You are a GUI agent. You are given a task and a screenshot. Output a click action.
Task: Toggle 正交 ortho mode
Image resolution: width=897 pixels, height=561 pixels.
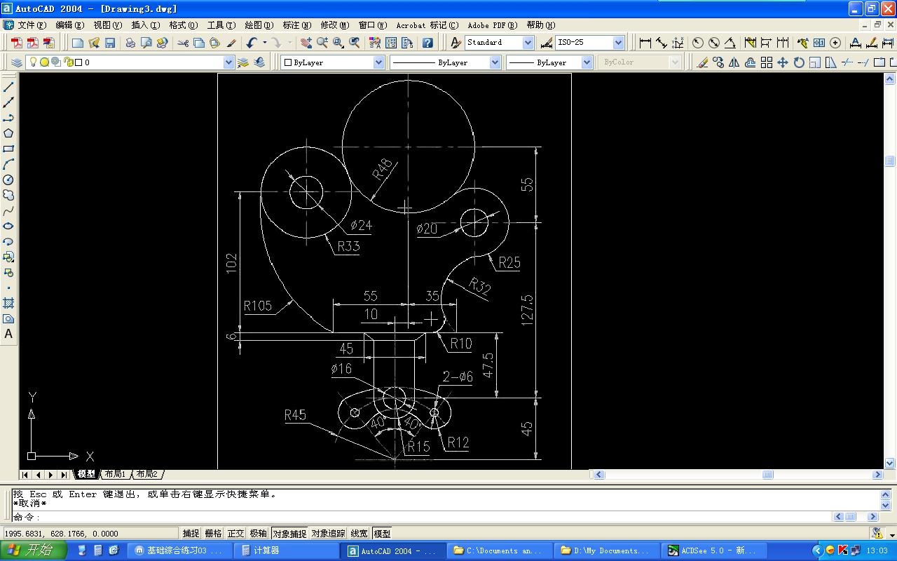(x=236, y=534)
